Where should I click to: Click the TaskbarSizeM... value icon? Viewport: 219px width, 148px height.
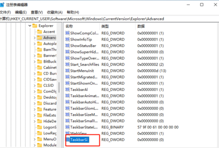click(67, 115)
